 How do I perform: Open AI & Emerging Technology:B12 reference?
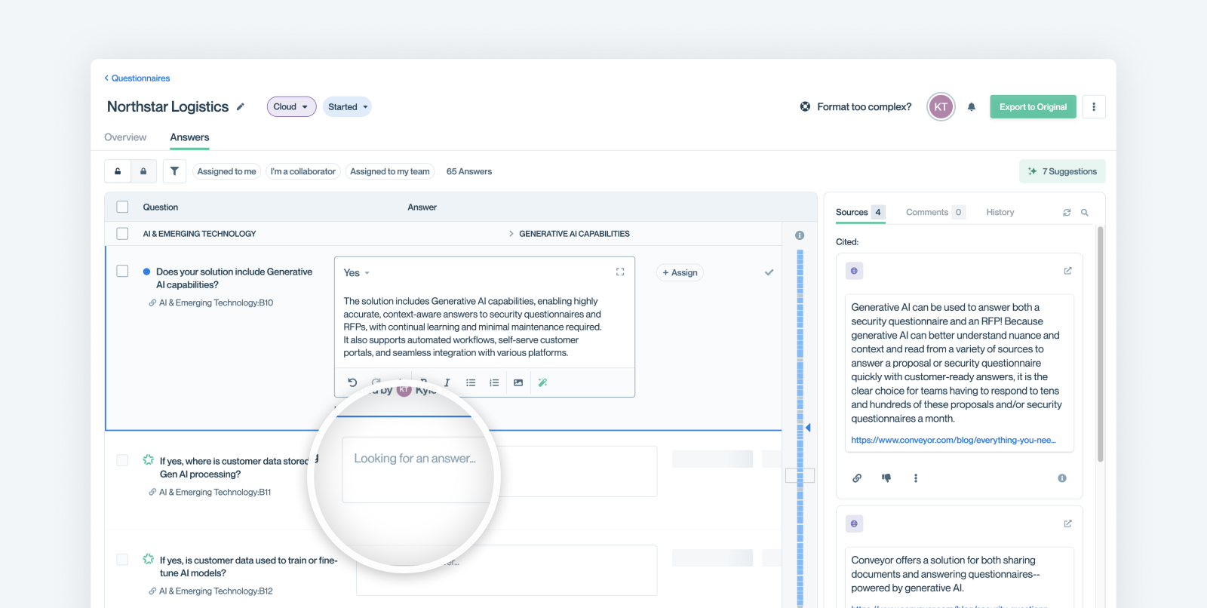pos(216,591)
